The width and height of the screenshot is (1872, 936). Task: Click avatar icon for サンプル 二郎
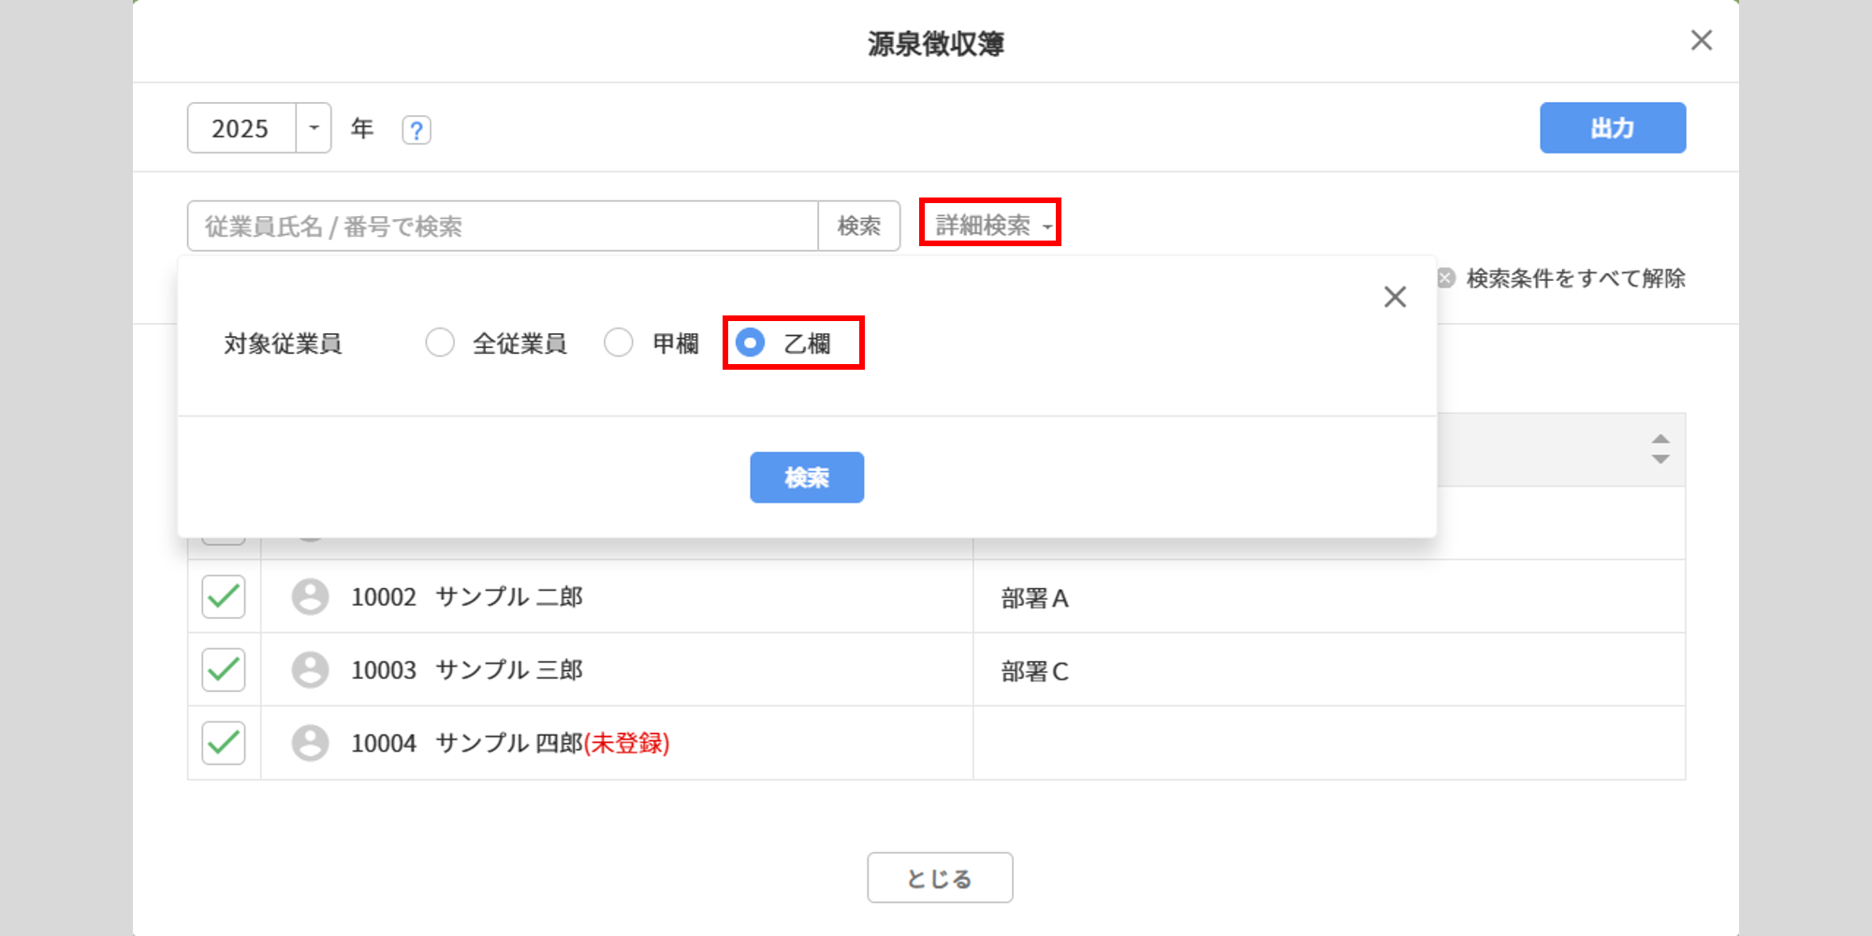(x=310, y=596)
